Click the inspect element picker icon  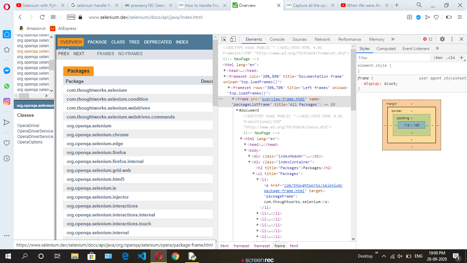[224, 39]
